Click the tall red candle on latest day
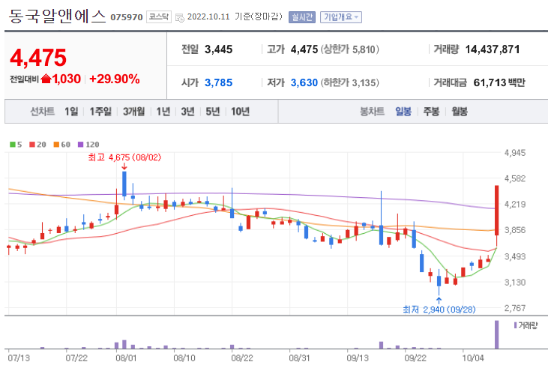 point(496,211)
